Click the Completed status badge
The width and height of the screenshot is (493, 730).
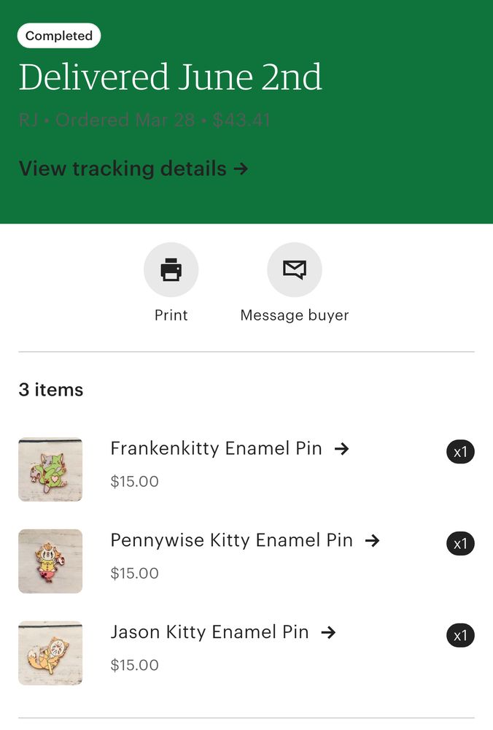coord(59,36)
